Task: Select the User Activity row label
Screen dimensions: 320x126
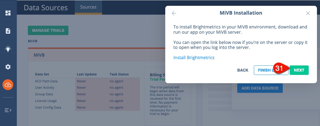Action: pos(45,88)
